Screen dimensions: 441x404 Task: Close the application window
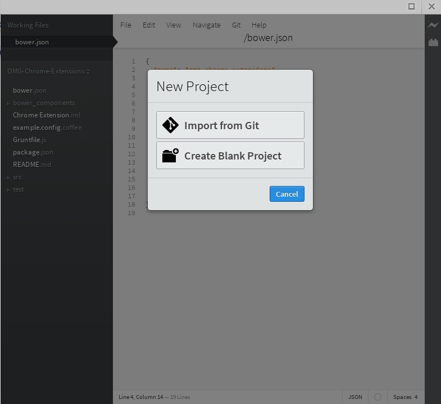click(431, 7)
